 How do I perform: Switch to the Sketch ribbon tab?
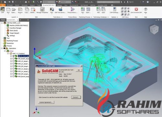point(17,5)
